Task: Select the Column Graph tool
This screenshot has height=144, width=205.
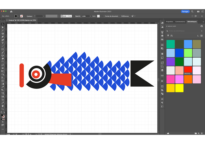Action: 3,96
